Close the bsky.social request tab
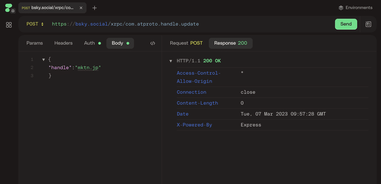 pos(81,8)
